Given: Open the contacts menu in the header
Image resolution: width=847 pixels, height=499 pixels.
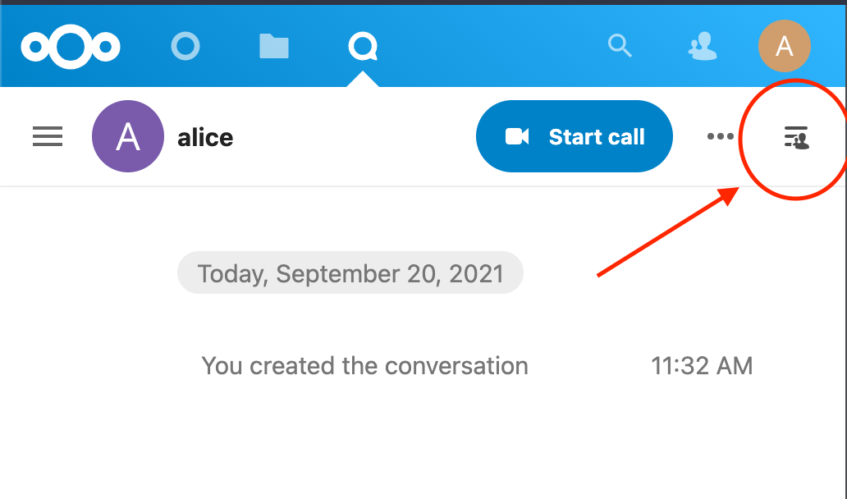Looking at the screenshot, I should point(703,47).
